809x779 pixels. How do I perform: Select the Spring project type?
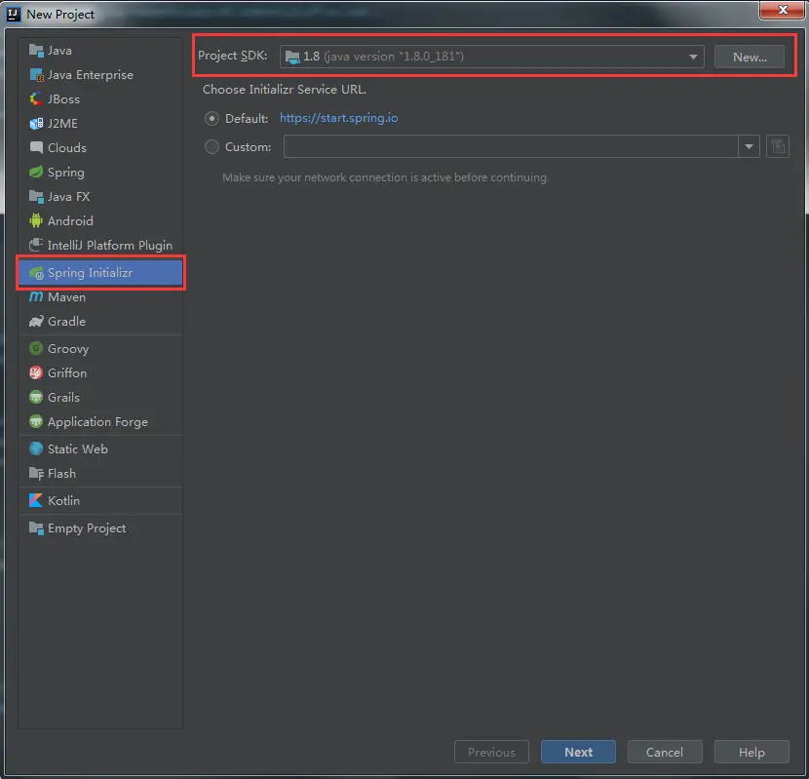point(100,172)
